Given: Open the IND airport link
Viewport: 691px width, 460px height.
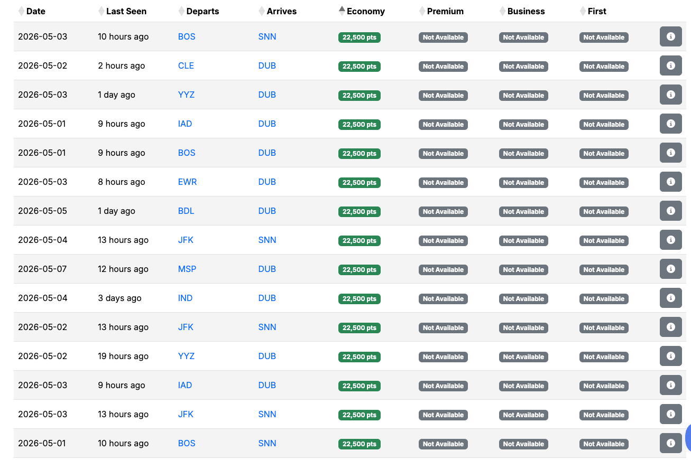Looking at the screenshot, I should click(185, 298).
